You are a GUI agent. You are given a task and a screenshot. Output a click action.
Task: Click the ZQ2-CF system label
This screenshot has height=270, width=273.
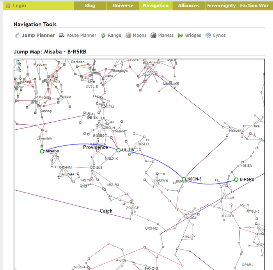click(x=133, y=208)
